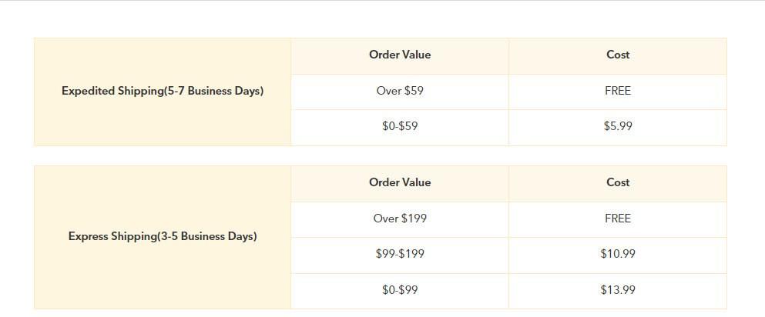Select the Cost header in Expedited table
The height and width of the screenshot is (317, 765).
tap(618, 56)
